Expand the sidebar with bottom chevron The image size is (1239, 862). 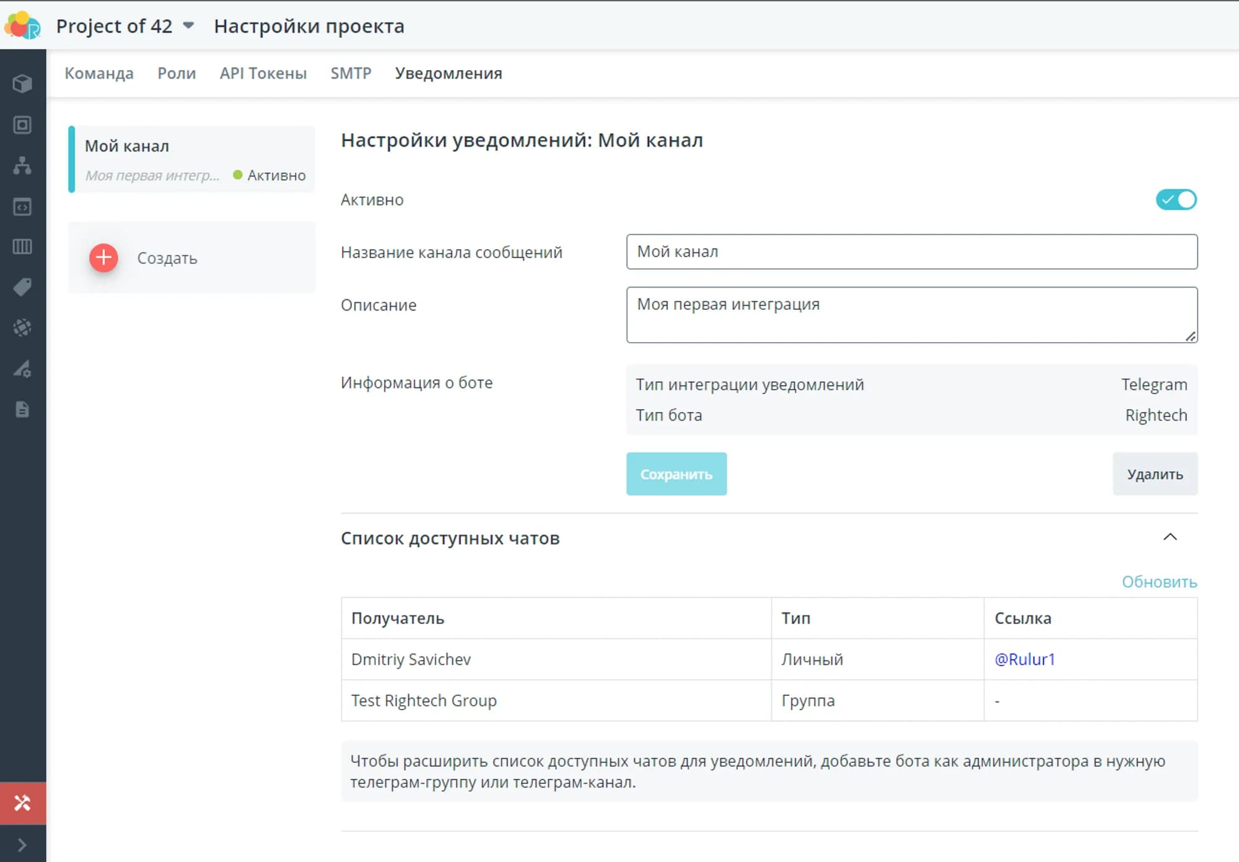[22, 845]
